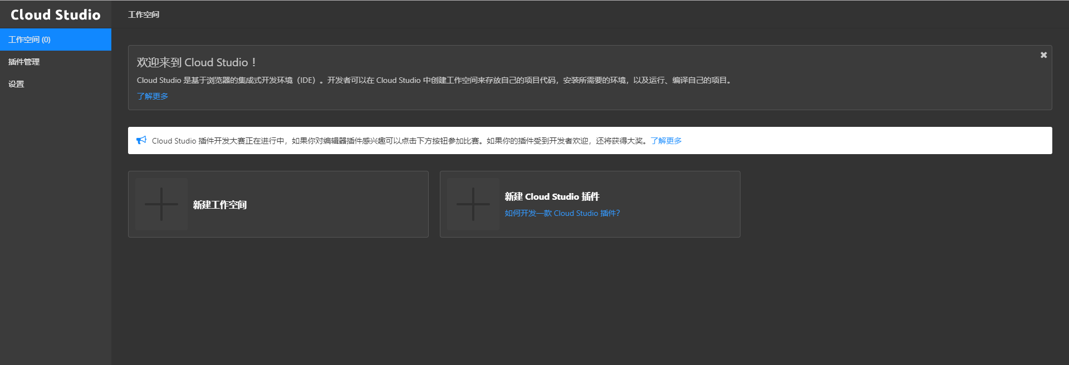Click 了解更多 link in welcome banner
Image resolution: width=1069 pixels, height=365 pixels.
pyautogui.click(x=153, y=96)
